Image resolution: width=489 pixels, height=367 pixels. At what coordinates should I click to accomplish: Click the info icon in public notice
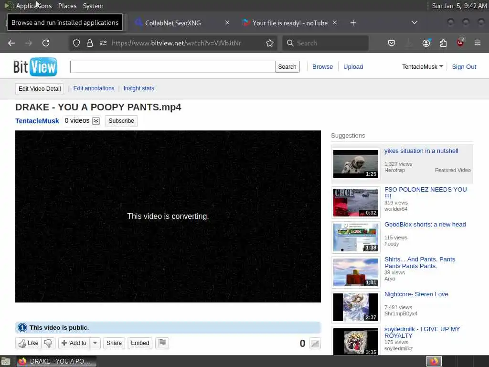pos(22,328)
